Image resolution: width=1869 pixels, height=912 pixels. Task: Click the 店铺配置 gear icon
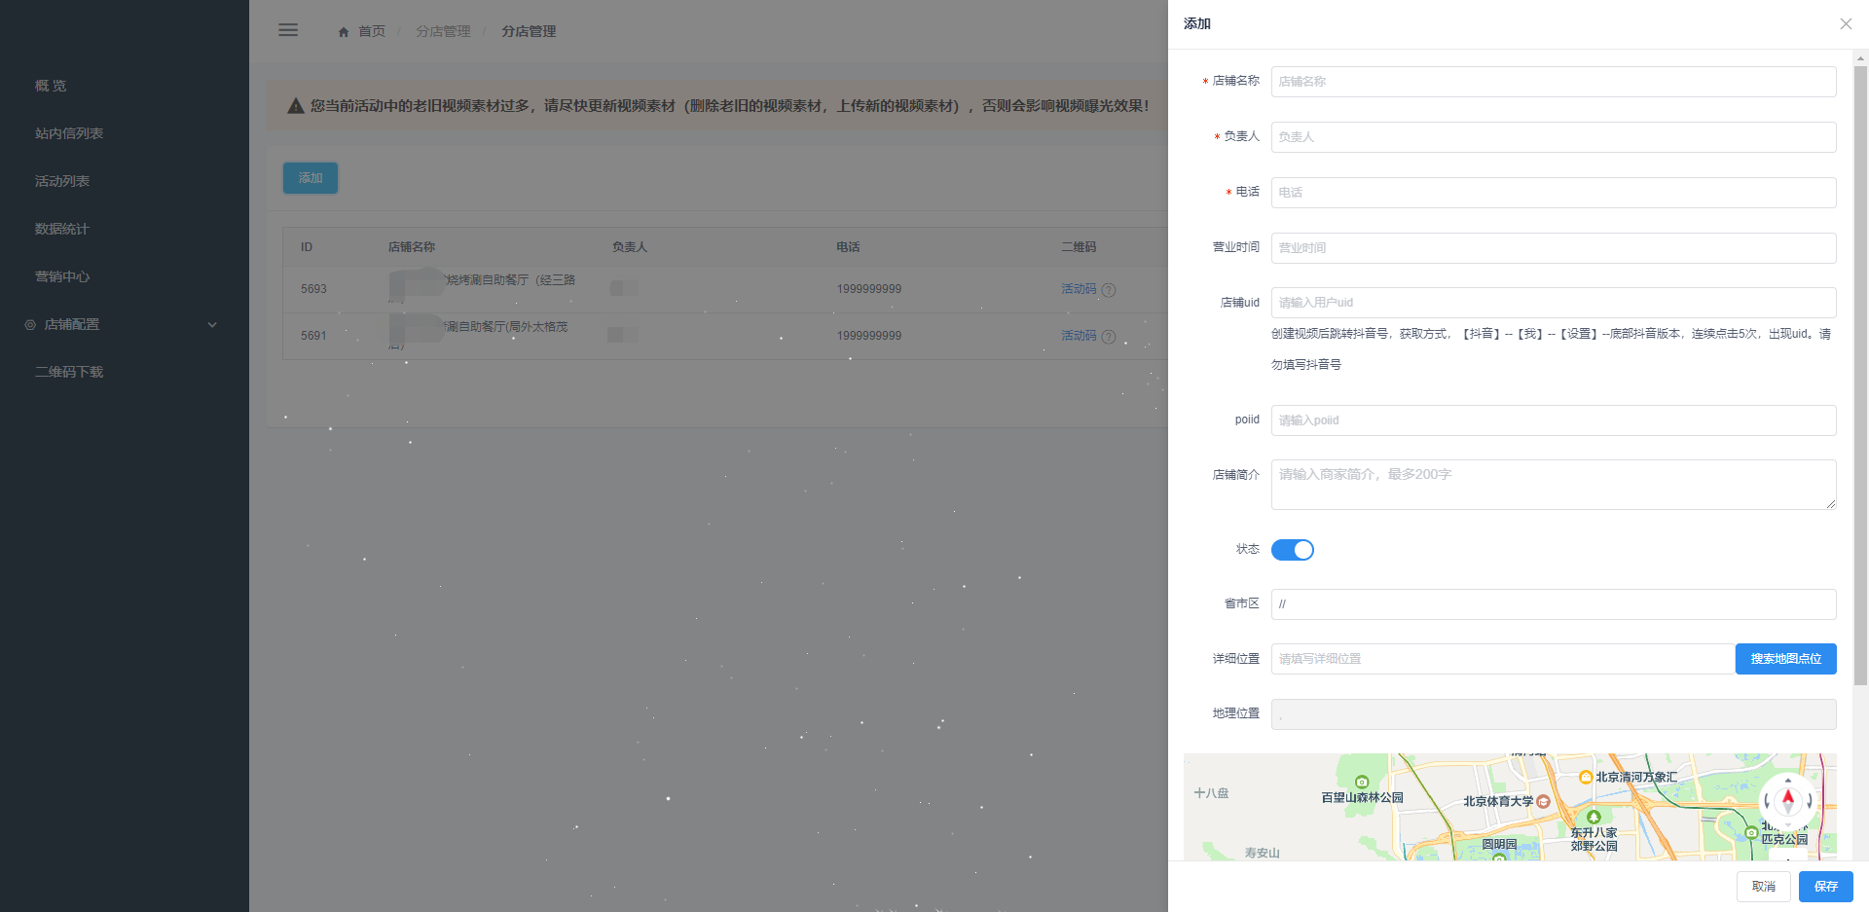click(30, 325)
